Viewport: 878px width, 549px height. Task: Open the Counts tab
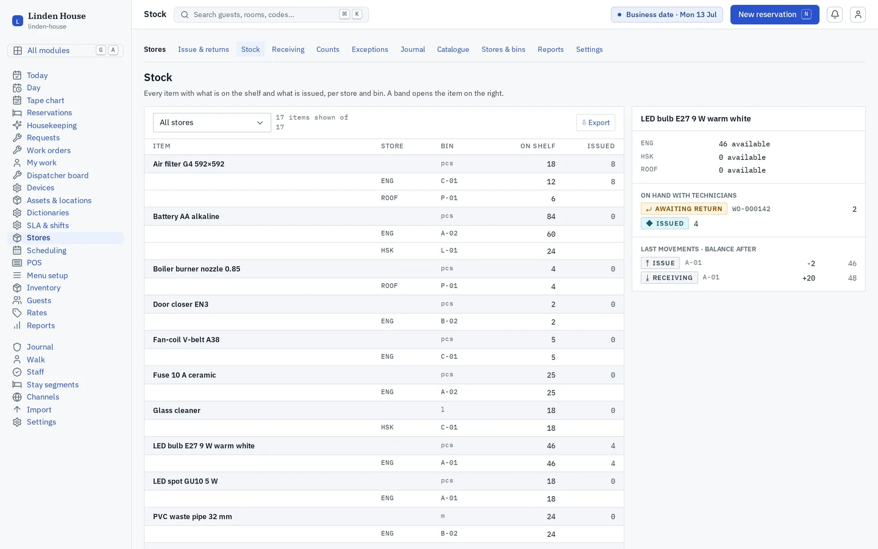click(327, 49)
